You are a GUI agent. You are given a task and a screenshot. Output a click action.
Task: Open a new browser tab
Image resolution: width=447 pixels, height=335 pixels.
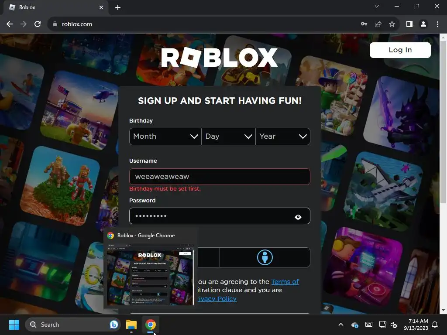118,7
